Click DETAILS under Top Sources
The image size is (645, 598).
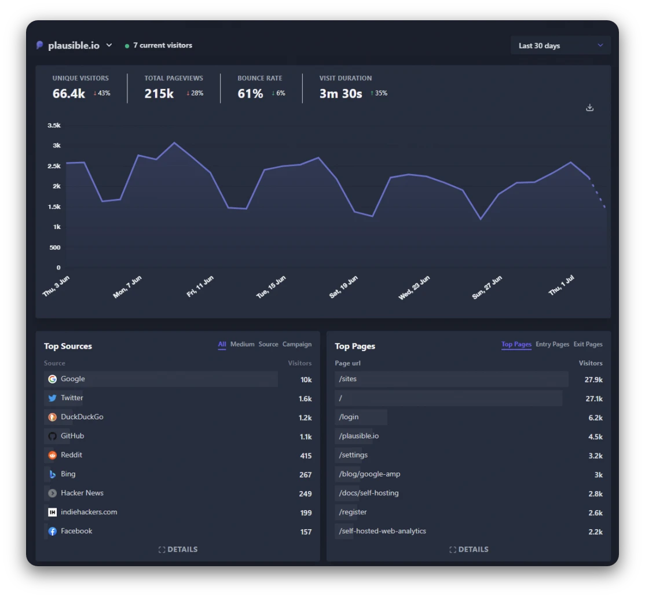pyautogui.click(x=178, y=549)
